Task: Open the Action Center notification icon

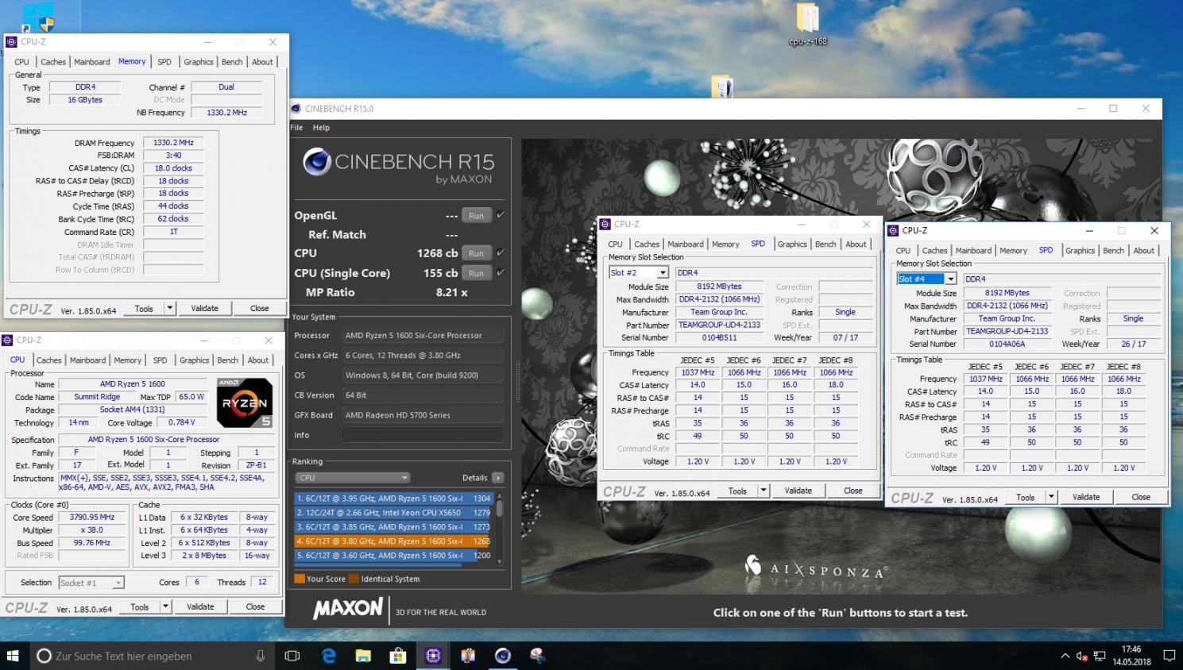Action: [x=1169, y=657]
